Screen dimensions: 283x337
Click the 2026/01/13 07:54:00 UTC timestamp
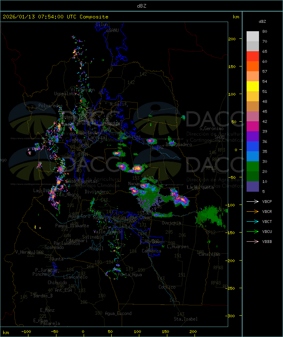click(39, 16)
